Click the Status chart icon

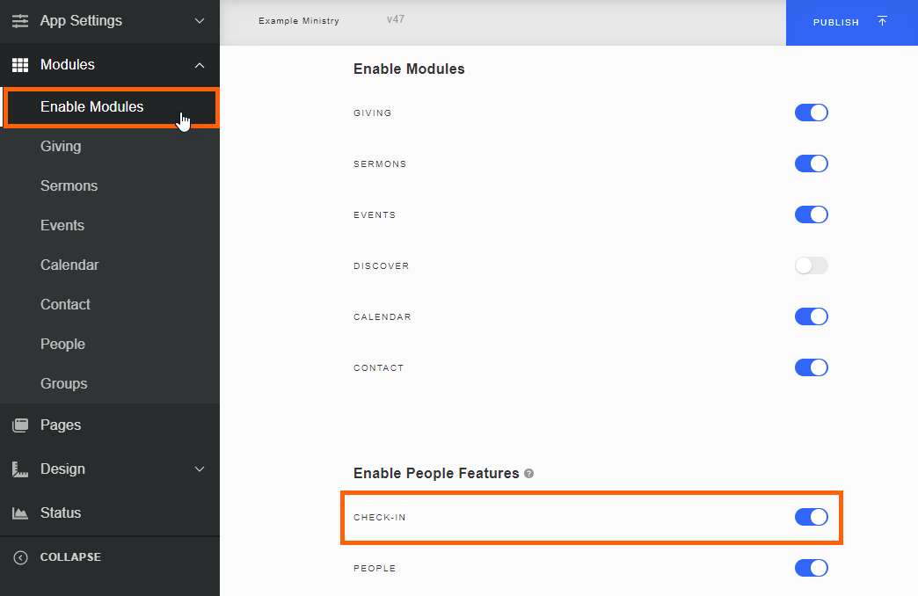tap(20, 512)
